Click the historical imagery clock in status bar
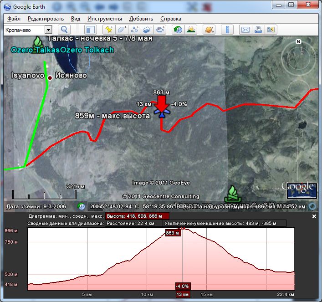Screen dimensions: 322x302 click(x=81, y=206)
